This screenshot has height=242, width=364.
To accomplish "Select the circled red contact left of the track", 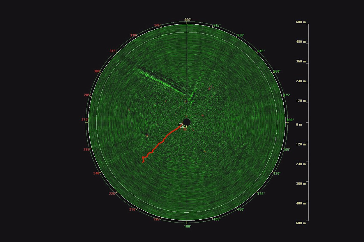I will (147, 135).
